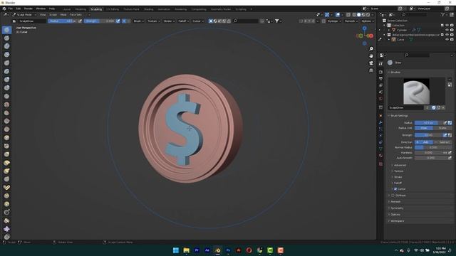Open the Falloff dropdown in header
This screenshot has height=256, width=456.
(x=184, y=21)
